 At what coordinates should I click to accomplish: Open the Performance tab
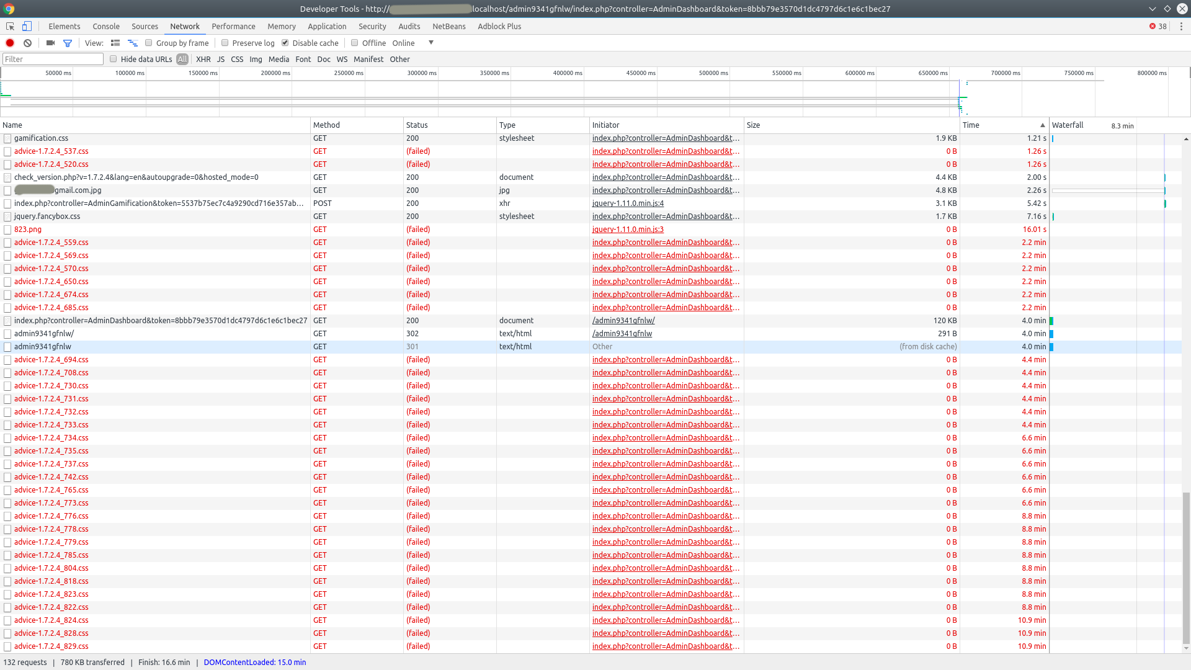click(x=233, y=26)
